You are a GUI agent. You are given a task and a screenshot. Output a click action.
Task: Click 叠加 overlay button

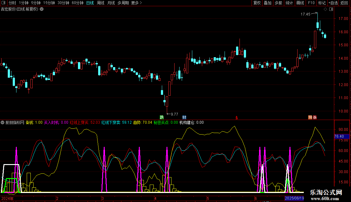[268, 3]
